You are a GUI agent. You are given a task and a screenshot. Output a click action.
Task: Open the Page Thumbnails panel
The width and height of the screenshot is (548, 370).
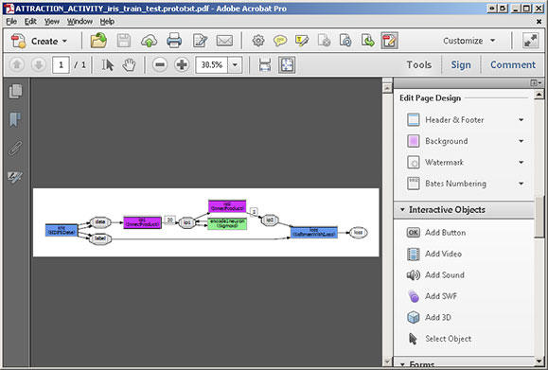(x=15, y=91)
